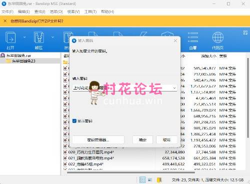Open the 密码管理器 password manager button

(x=98, y=139)
